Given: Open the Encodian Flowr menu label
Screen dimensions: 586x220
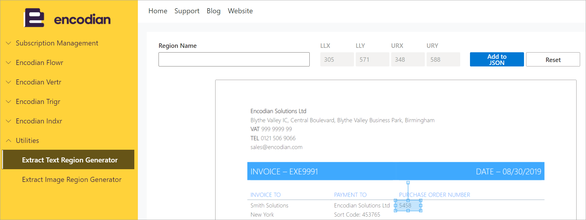Looking at the screenshot, I should [x=40, y=63].
